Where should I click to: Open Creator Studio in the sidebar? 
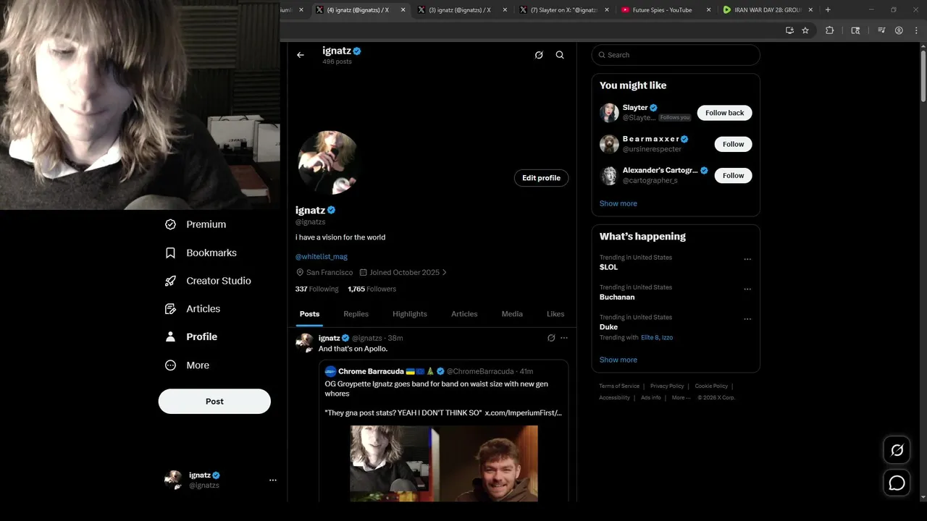[208, 281]
